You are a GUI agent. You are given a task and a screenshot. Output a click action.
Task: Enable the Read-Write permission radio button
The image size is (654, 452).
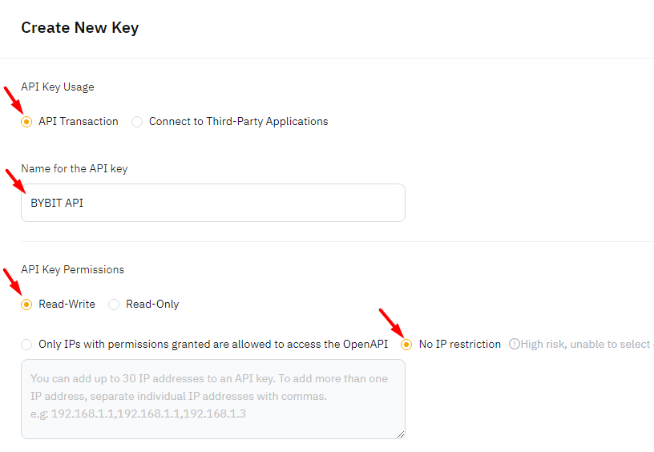pos(26,305)
